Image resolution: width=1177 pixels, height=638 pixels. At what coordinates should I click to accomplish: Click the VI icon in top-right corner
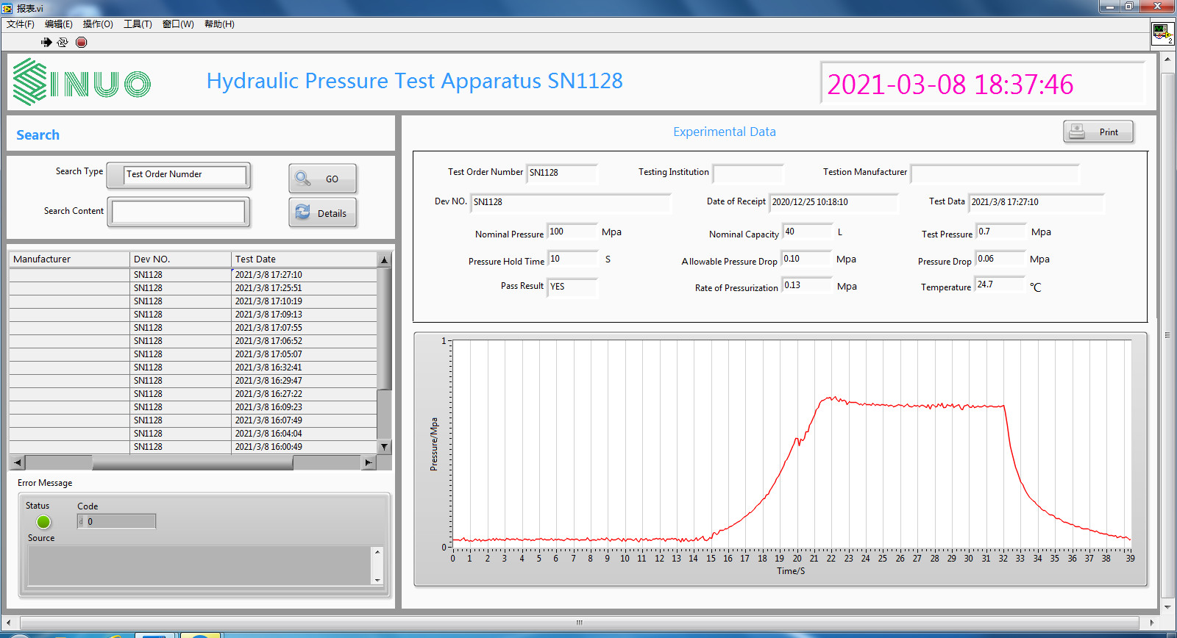[1162, 33]
